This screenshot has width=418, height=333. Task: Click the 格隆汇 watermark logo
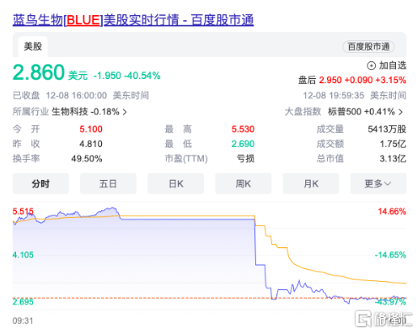[383, 319]
